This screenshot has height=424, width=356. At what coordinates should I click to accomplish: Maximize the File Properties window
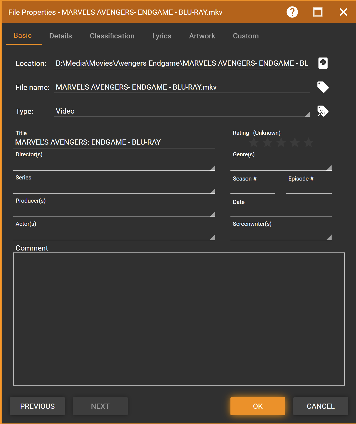[x=318, y=12]
